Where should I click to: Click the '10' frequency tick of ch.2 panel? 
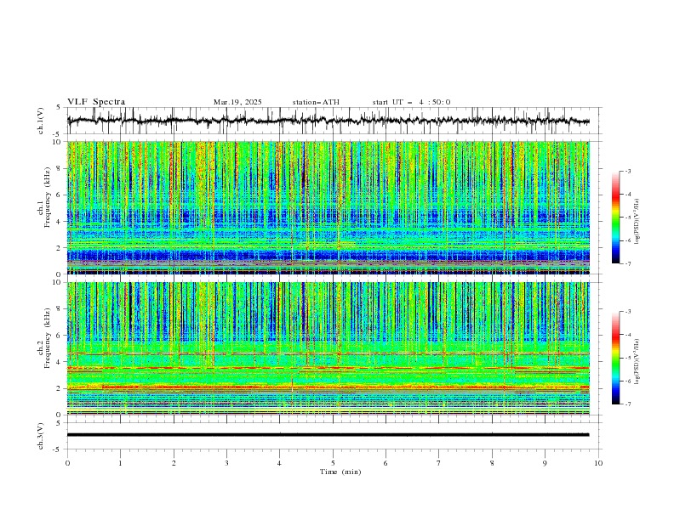(x=58, y=282)
